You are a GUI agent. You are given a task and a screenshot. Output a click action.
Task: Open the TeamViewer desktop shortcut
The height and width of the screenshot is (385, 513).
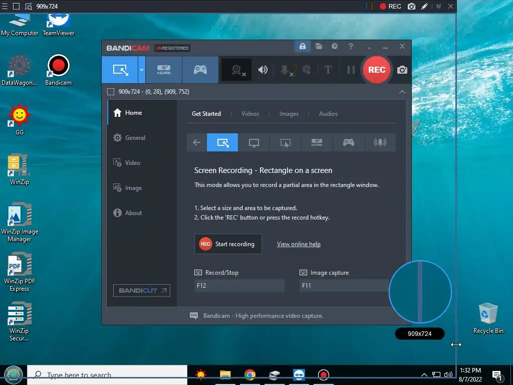58,25
